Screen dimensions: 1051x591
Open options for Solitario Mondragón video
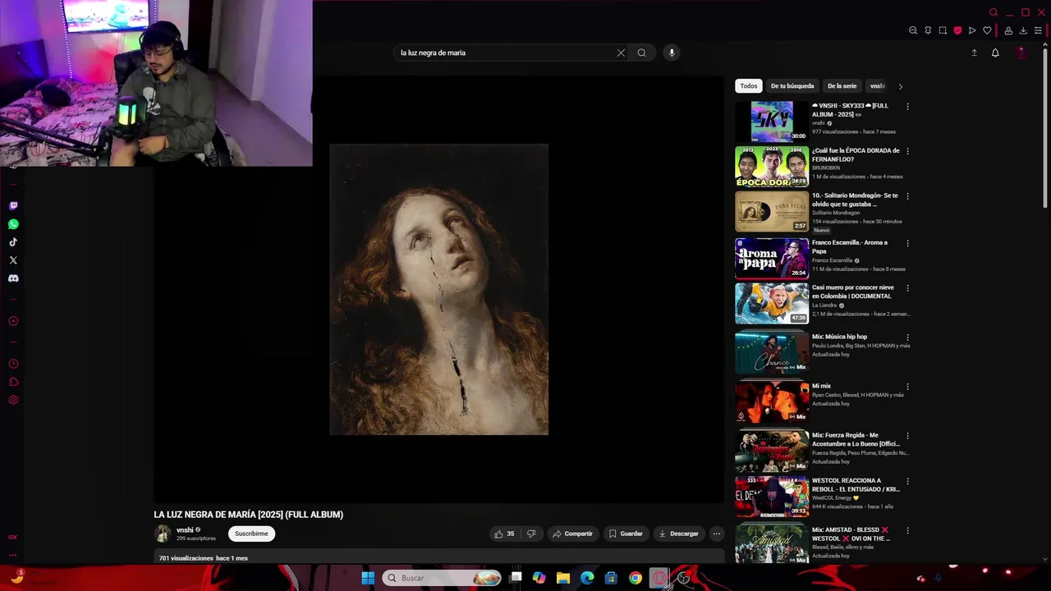click(x=907, y=197)
